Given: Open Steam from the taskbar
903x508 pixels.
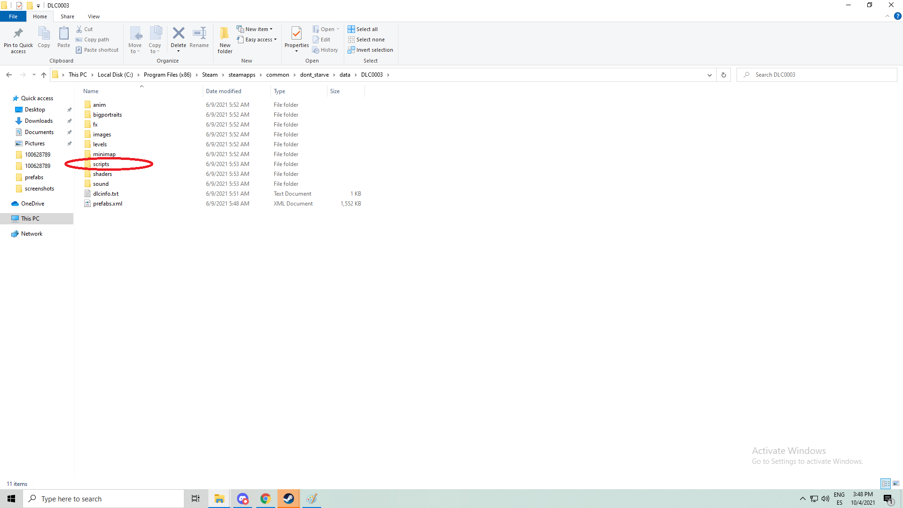Looking at the screenshot, I should (x=289, y=499).
